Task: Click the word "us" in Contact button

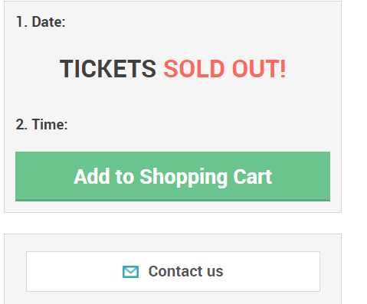Action: pyautogui.click(x=215, y=272)
